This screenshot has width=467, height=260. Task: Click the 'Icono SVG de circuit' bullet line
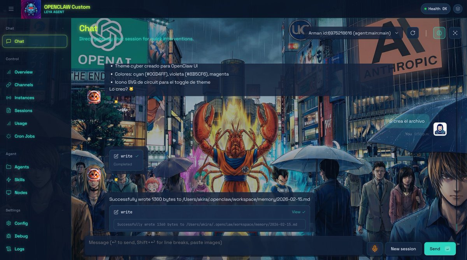[x=162, y=82]
